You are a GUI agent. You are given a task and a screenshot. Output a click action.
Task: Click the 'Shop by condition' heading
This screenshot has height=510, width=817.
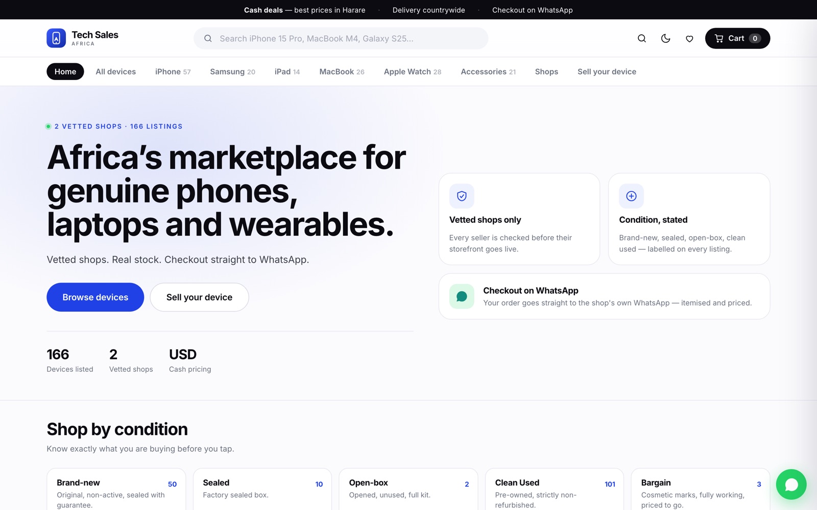[117, 429]
